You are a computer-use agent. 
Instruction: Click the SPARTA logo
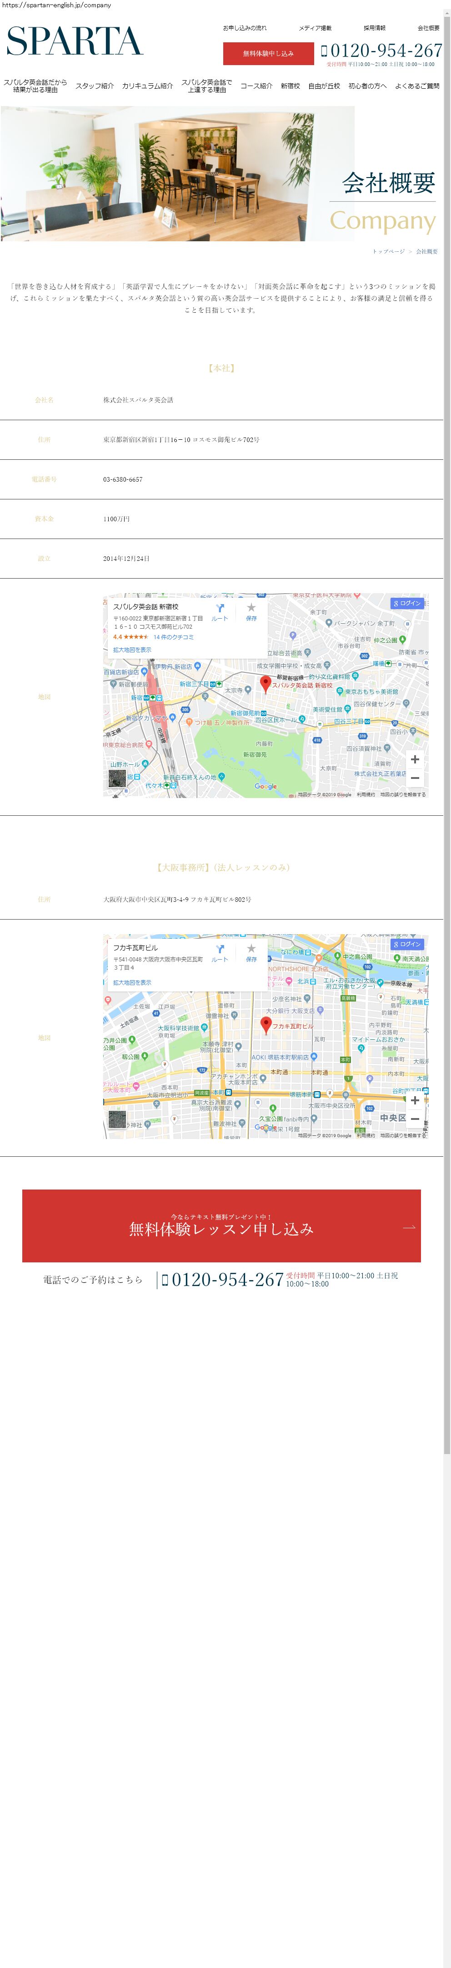click(x=75, y=41)
